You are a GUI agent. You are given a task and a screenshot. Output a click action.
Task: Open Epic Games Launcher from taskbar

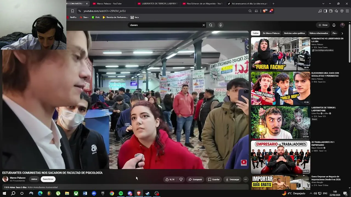point(103,193)
